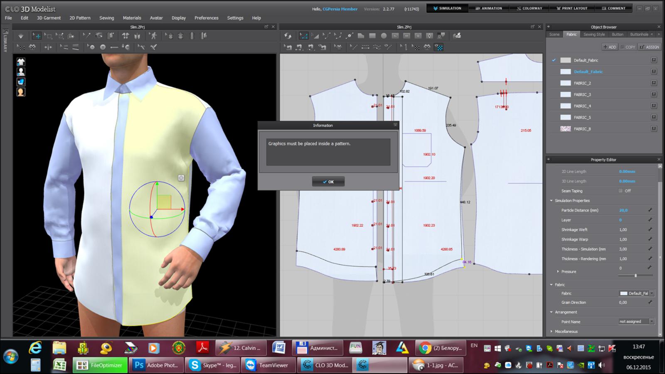Select the circle pattern tool

(384, 36)
